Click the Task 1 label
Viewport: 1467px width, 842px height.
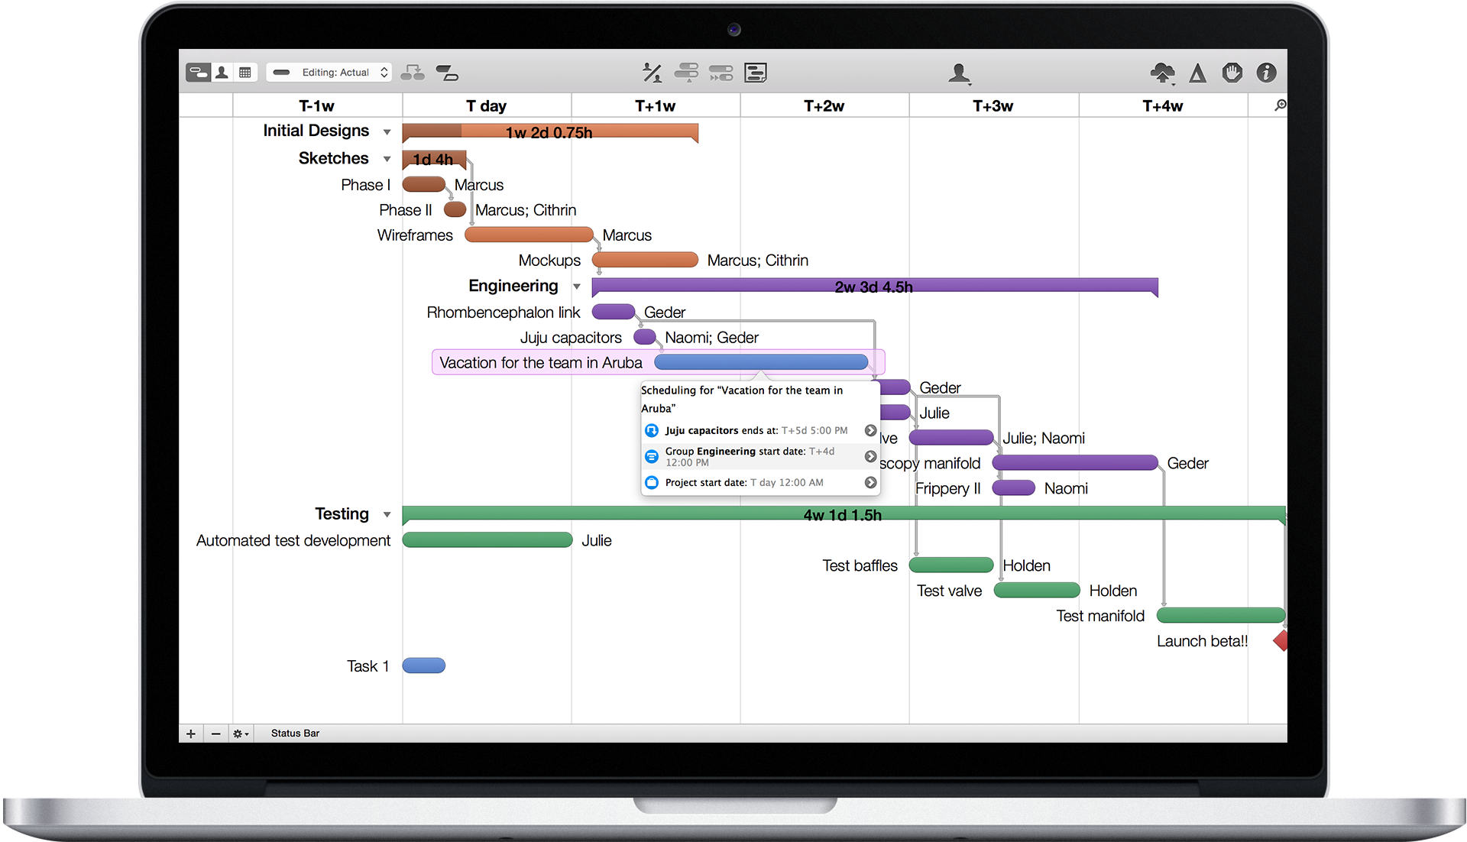368,666
